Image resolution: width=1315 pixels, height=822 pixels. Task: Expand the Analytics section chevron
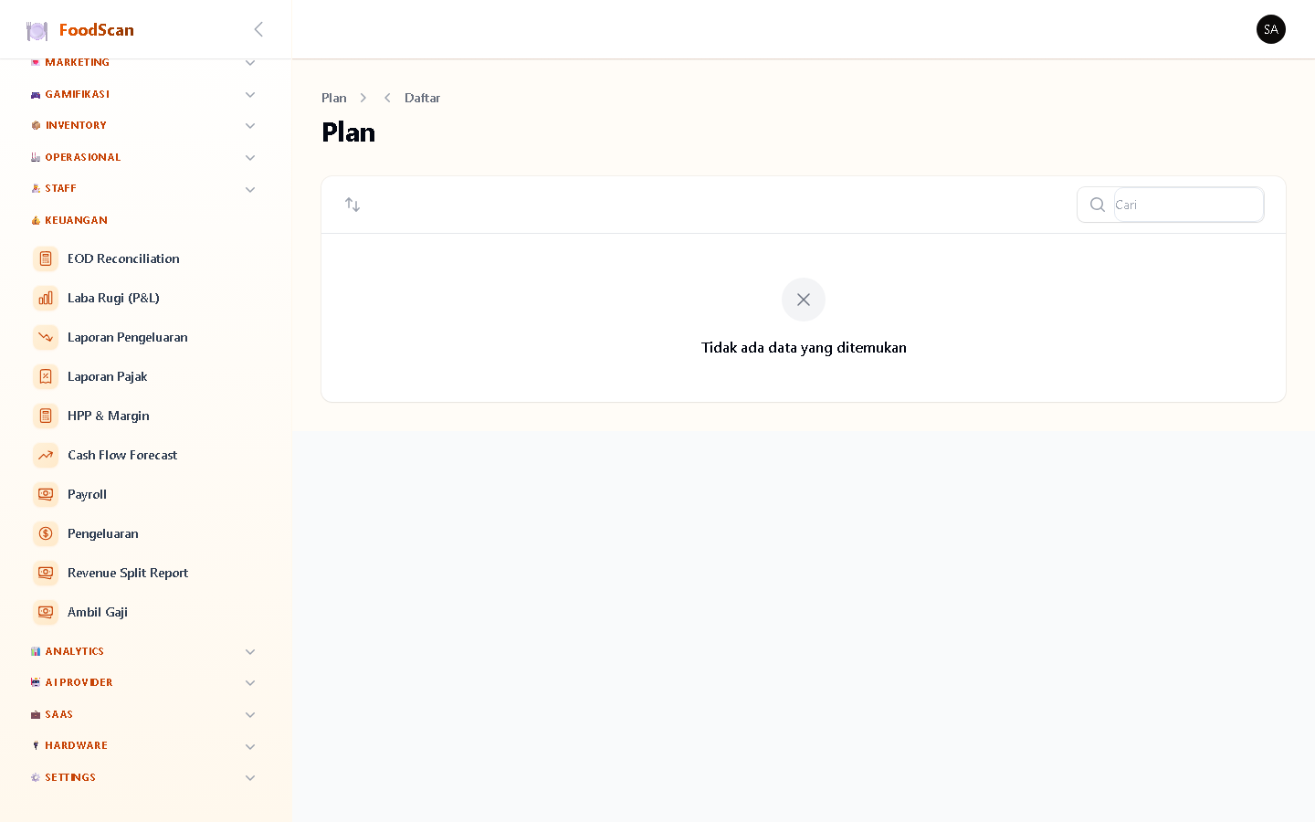click(x=250, y=652)
